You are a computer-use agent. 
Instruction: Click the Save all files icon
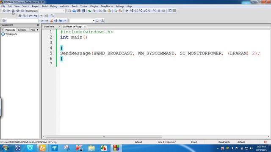pyautogui.click(x=83, y=11)
